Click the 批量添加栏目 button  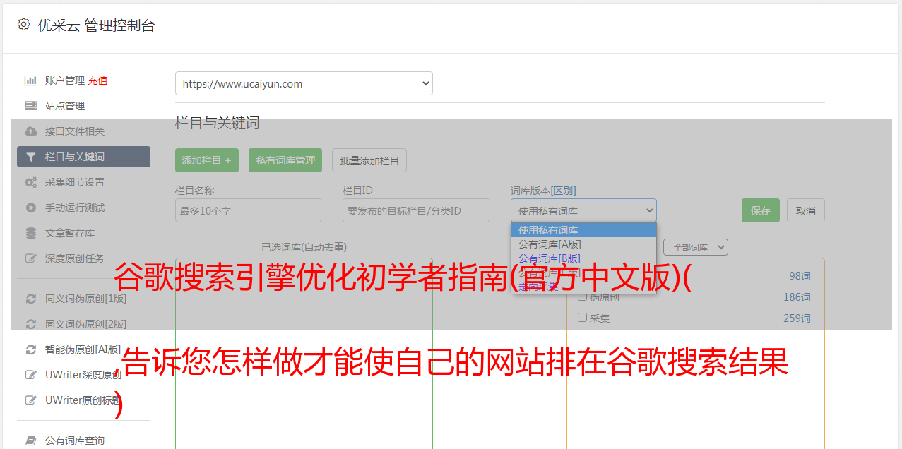pos(369,160)
